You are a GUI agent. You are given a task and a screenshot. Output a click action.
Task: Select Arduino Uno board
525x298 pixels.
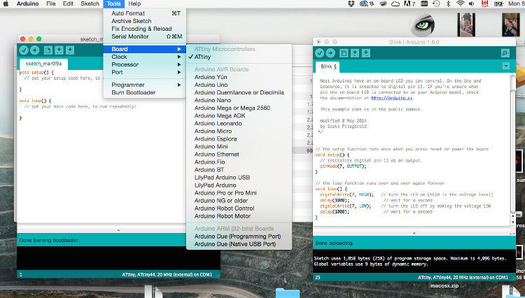239,85
